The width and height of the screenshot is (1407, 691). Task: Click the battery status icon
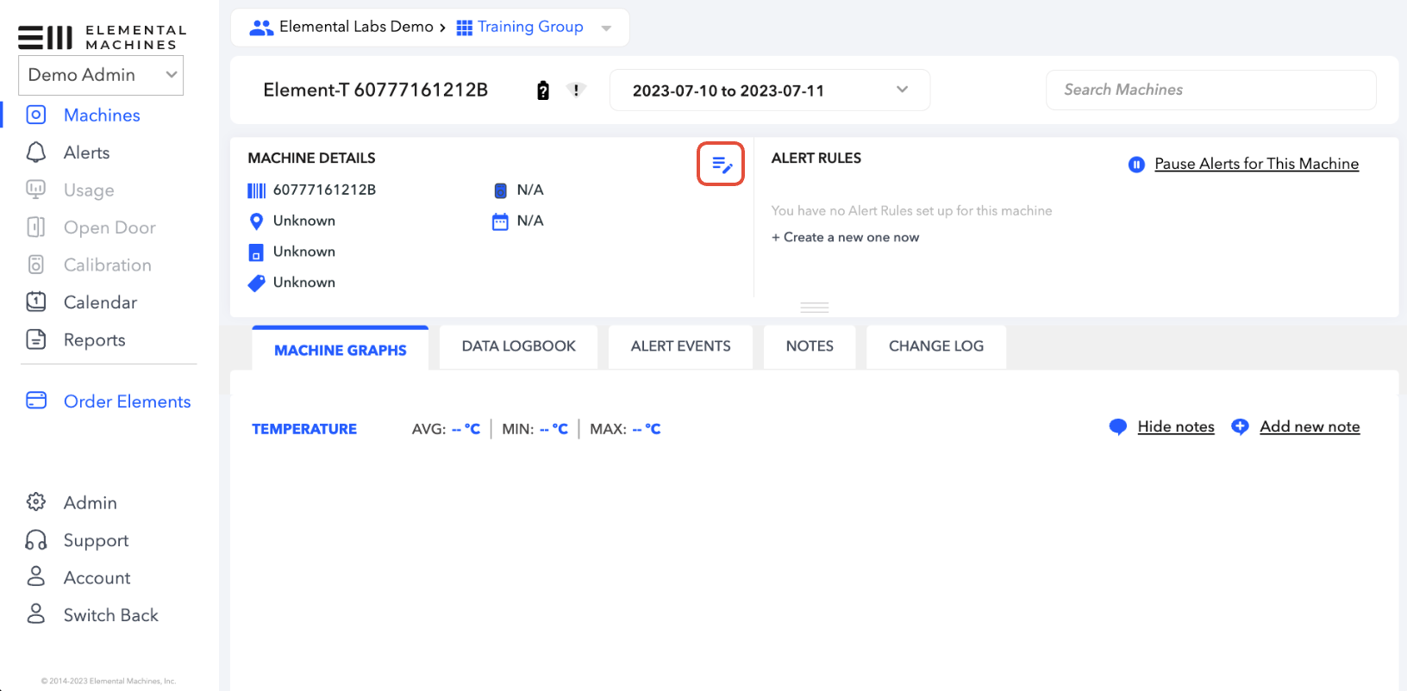pos(543,90)
